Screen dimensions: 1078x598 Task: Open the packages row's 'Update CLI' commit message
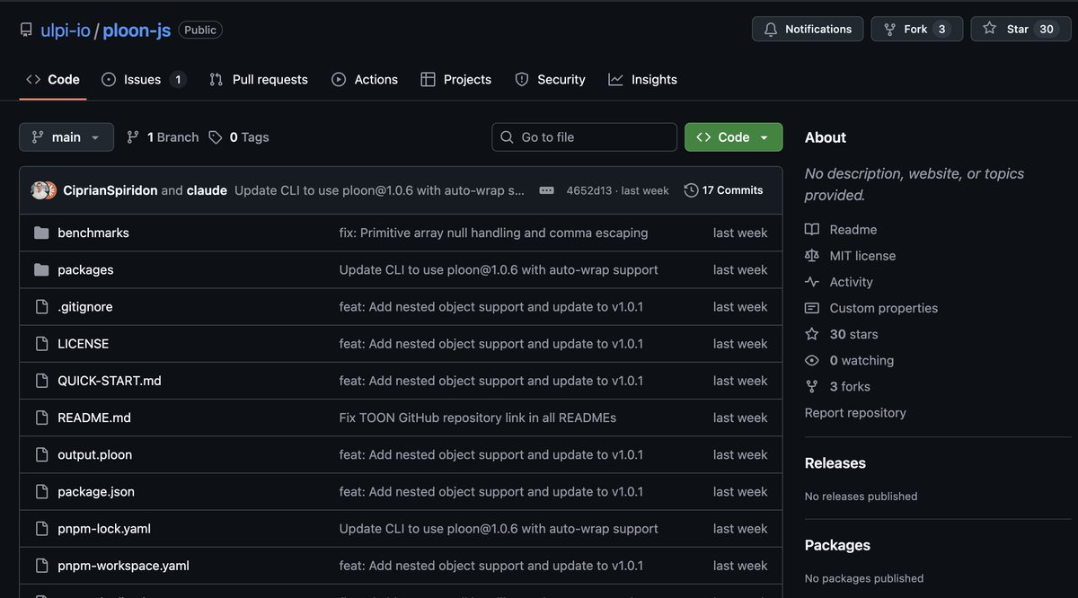tap(499, 269)
